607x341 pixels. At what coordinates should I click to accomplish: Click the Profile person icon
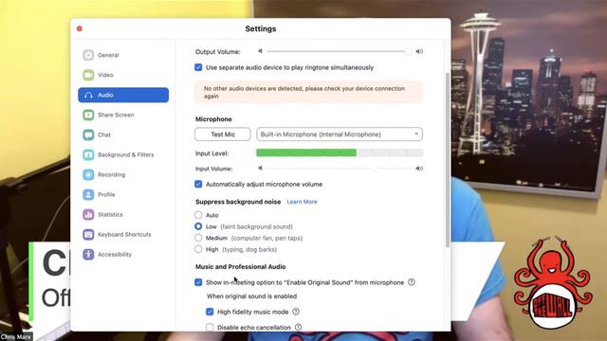tap(88, 194)
